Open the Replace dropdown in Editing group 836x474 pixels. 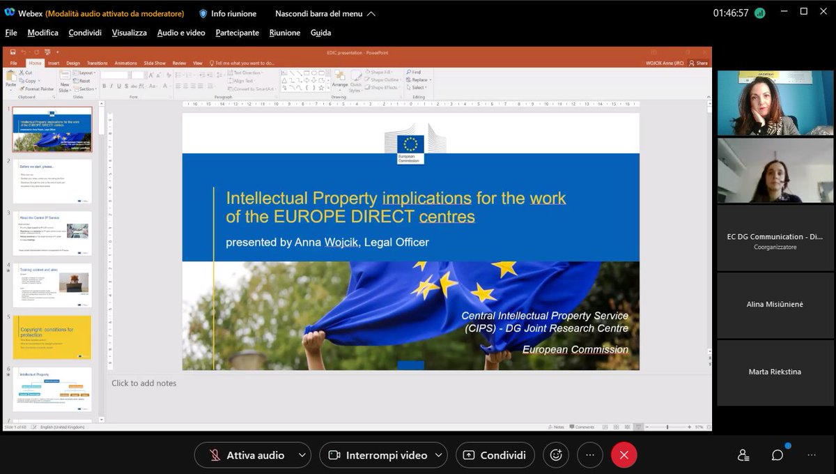pos(417,80)
